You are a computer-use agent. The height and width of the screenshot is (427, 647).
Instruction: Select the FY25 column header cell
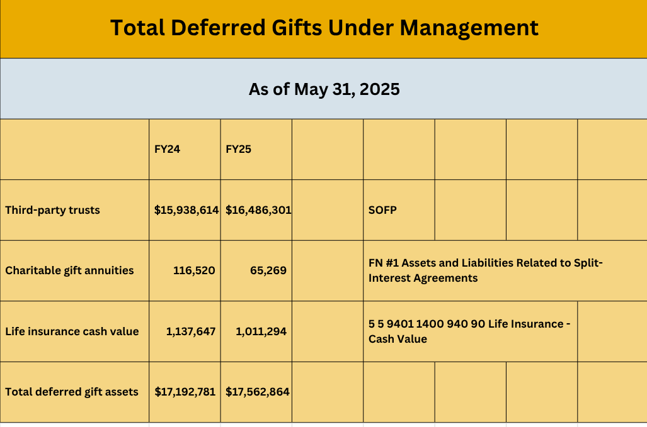pyautogui.click(x=239, y=150)
